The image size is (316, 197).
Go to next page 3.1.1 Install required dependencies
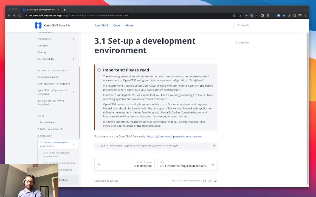click(x=187, y=164)
